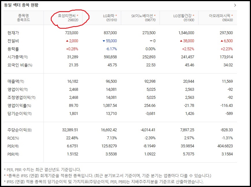Open the 동일 섹터 종목 현황 chevron arrow

pyautogui.click(x=235, y=5)
